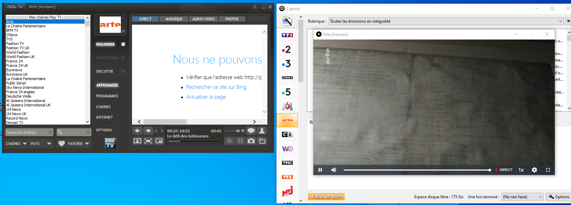Click the 'Faire un don' button
The width and height of the screenshot is (571, 205).
(x=326, y=197)
